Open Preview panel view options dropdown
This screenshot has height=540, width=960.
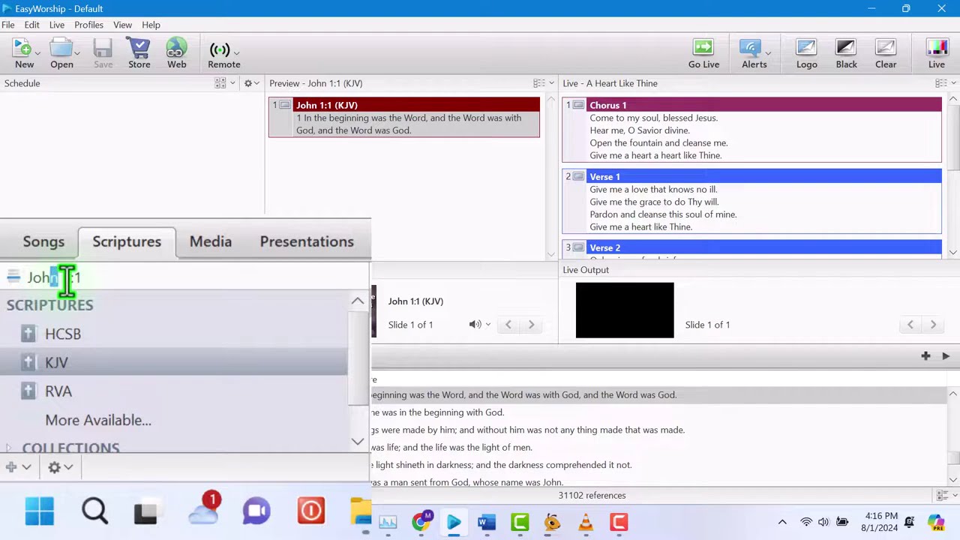tap(543, 83)
